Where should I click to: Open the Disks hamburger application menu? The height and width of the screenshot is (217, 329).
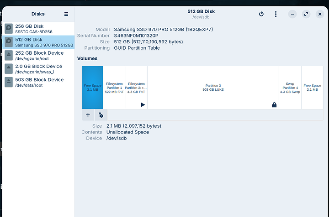pos(66,14)
